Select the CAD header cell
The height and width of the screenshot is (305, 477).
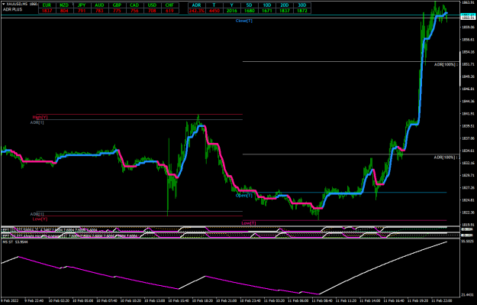coord(134,5)
